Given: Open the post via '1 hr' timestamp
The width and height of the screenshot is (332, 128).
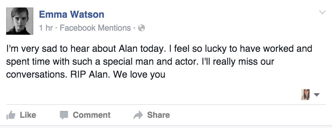Looking at the screenshot, I should coord(46,28).
